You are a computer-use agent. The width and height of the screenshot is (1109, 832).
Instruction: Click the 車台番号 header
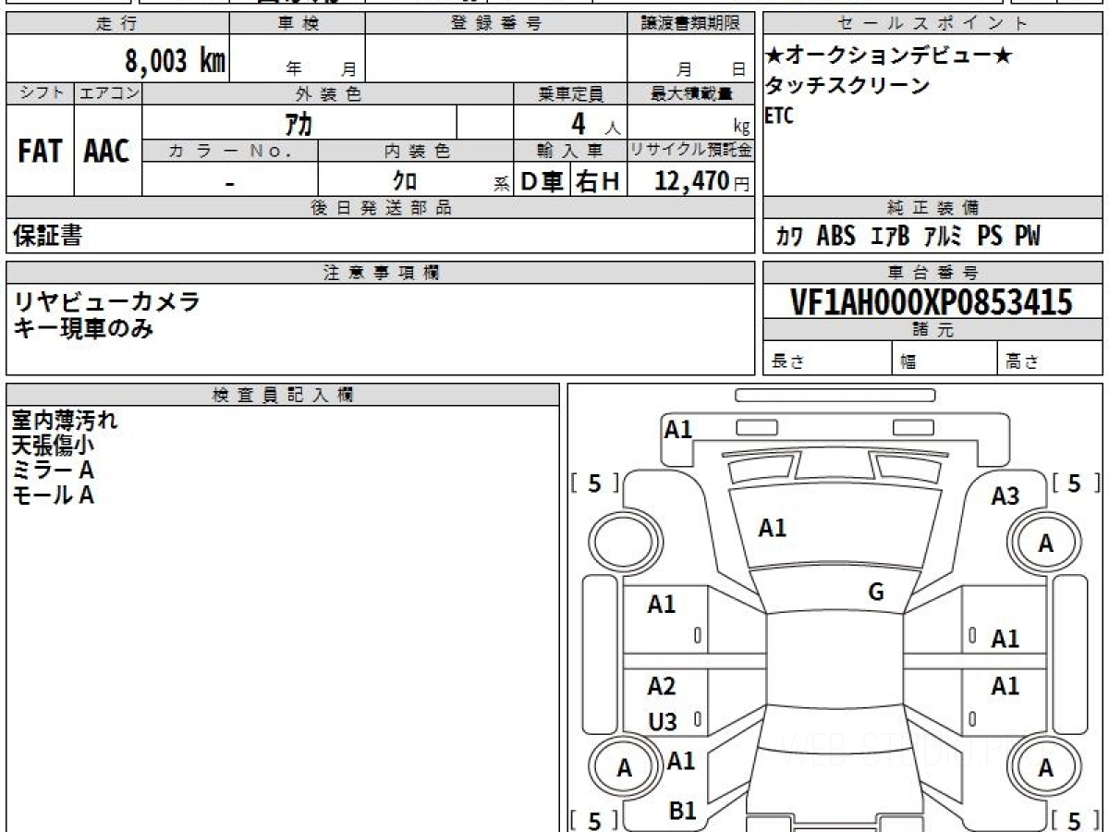point(932,272)
